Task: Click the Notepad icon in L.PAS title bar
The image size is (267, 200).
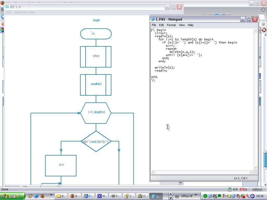Action: pyautogui.click(x=153, y=19)
